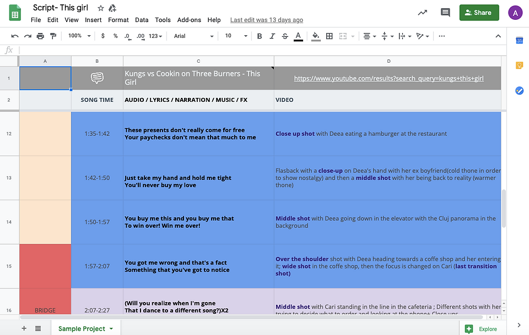Viewport: 529px width, 335px height.
Task: Toggle bold formatting
Action: click(x=260, y=36)
